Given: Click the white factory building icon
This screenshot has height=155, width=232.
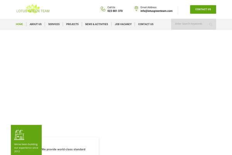Looking at the screenshot, I should (x=19, y=135).
